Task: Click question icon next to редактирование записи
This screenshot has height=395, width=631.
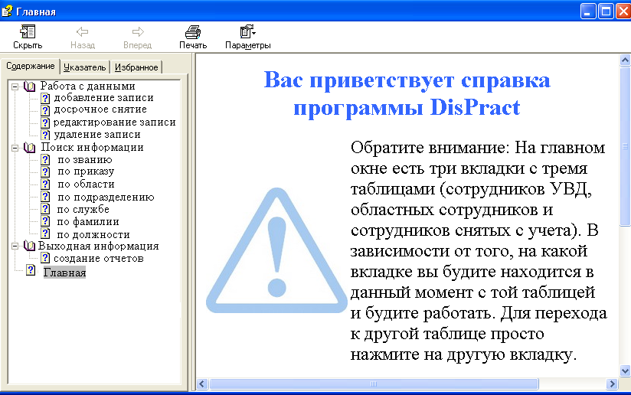Action: click(45, 122)
